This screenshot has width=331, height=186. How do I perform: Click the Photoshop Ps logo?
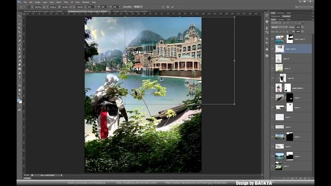tap(19, 2)
